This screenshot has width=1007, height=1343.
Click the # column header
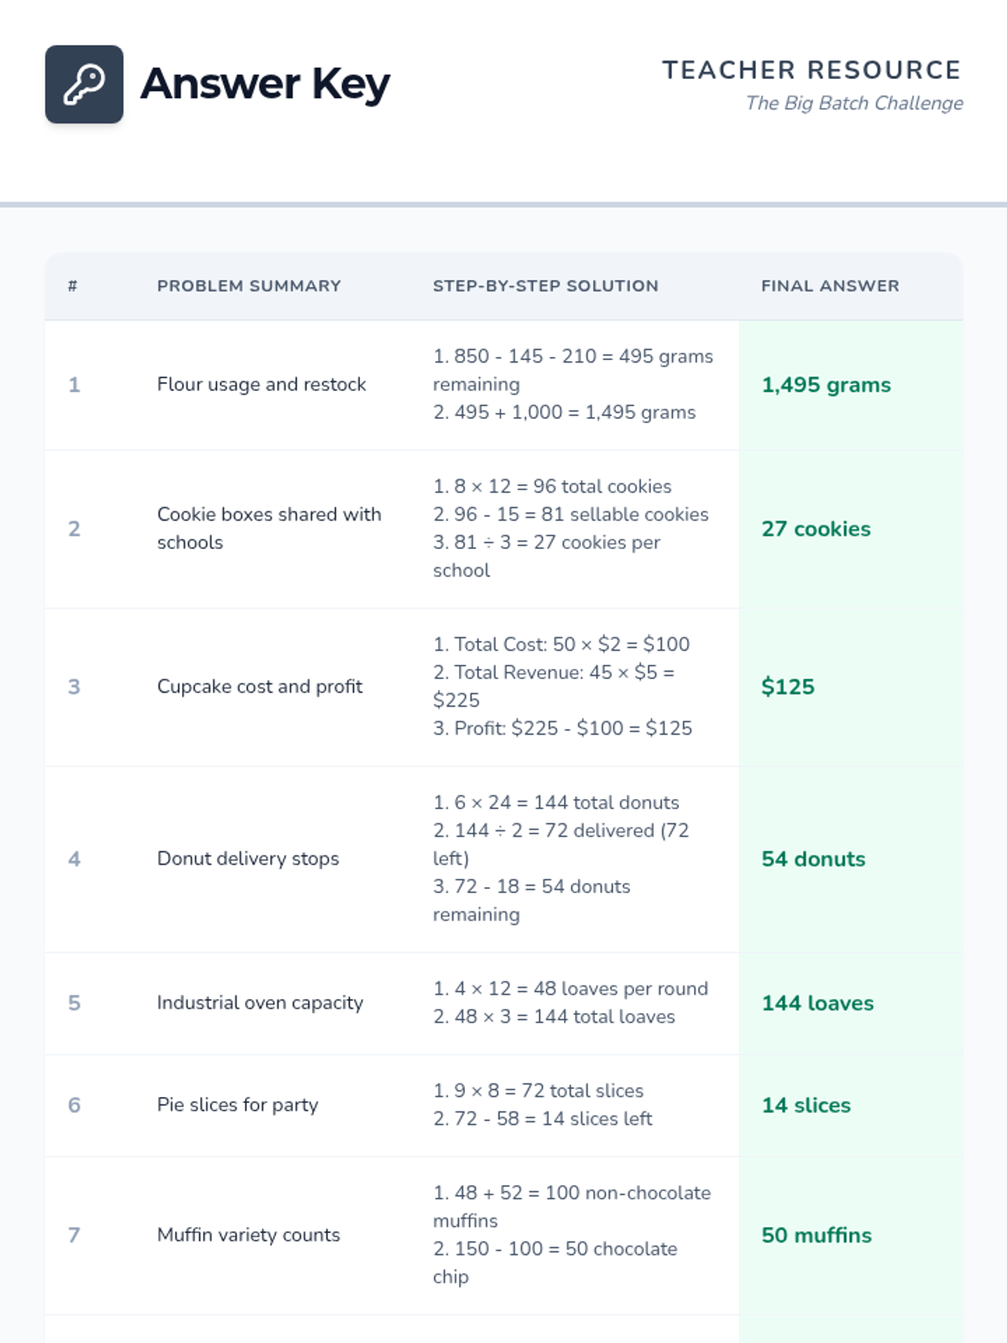73,286
